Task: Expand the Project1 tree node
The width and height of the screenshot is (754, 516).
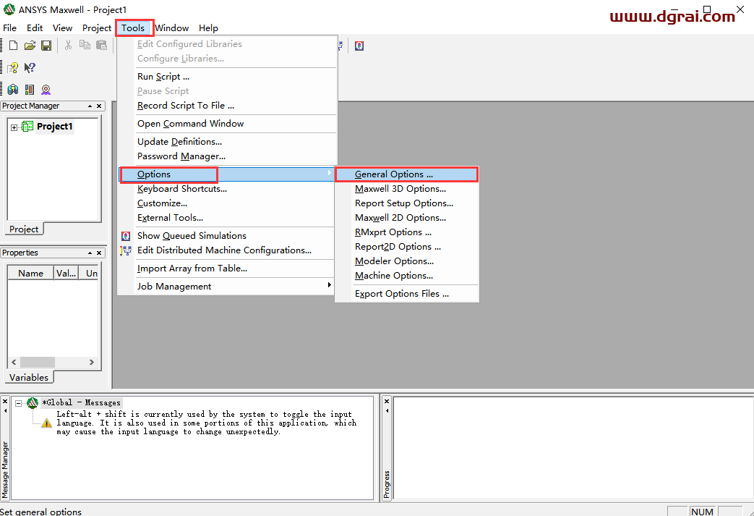Action: coord(14,127)
